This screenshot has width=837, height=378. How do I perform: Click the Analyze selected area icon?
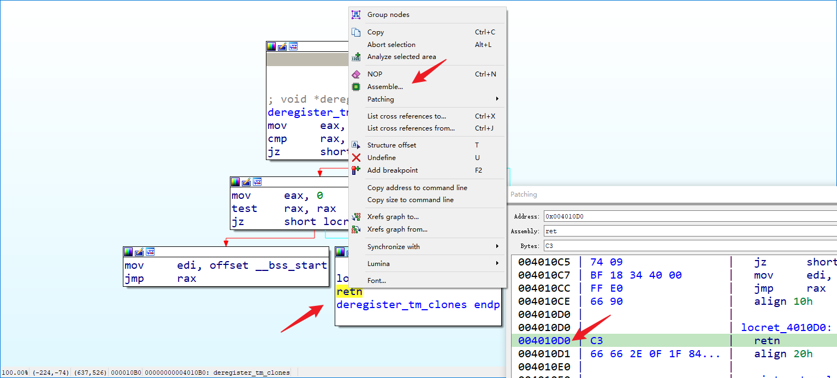pyautogui.click(x=356, y=57)
